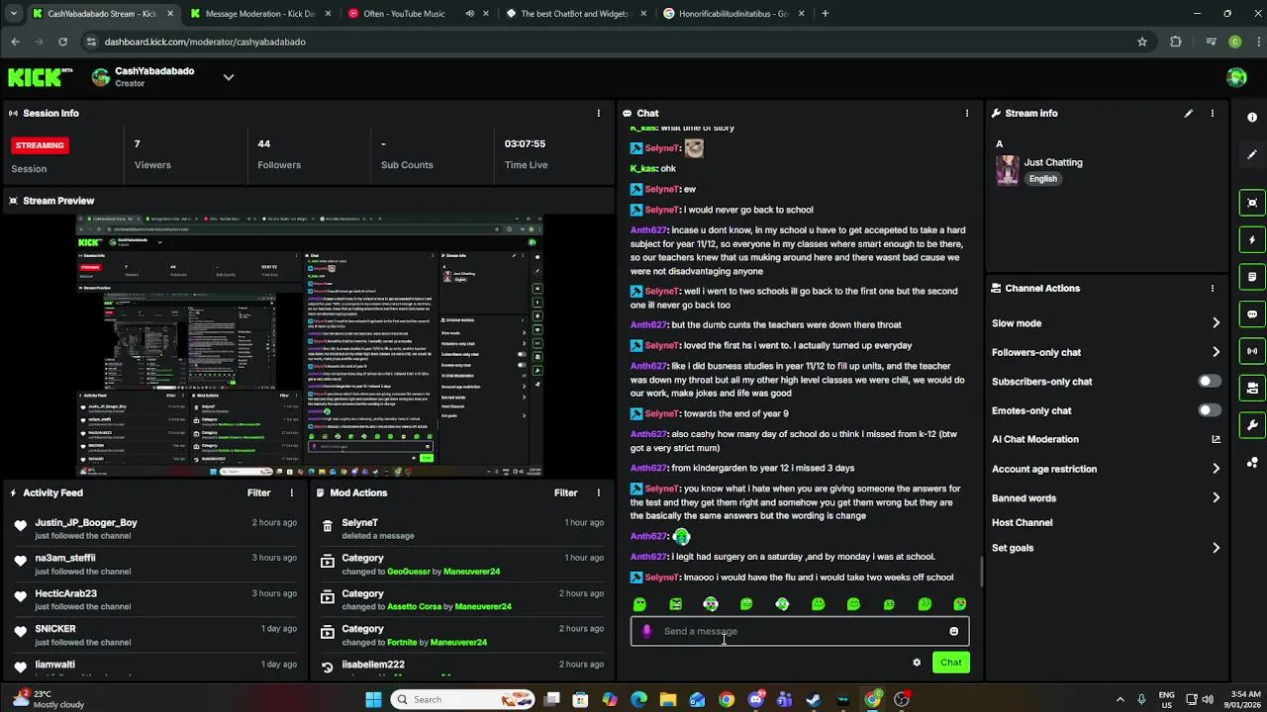Edit stream info with pencil icon
Screen dimensions: 1267x712
point(1189,113)
